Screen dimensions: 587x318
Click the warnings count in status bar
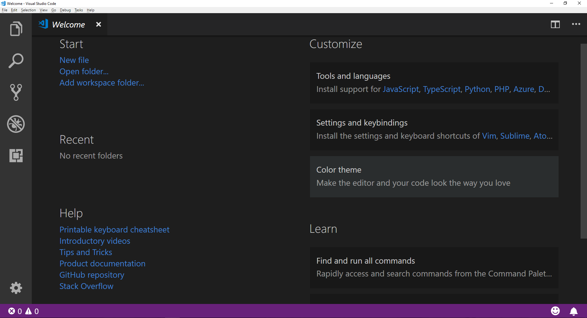tap(32, 311)
